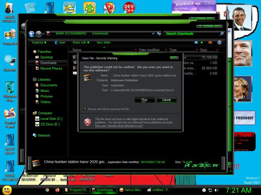Open Computer desktop icon
Image resolution: width=261 pixels, height=195 pixels.
(10, 37)
